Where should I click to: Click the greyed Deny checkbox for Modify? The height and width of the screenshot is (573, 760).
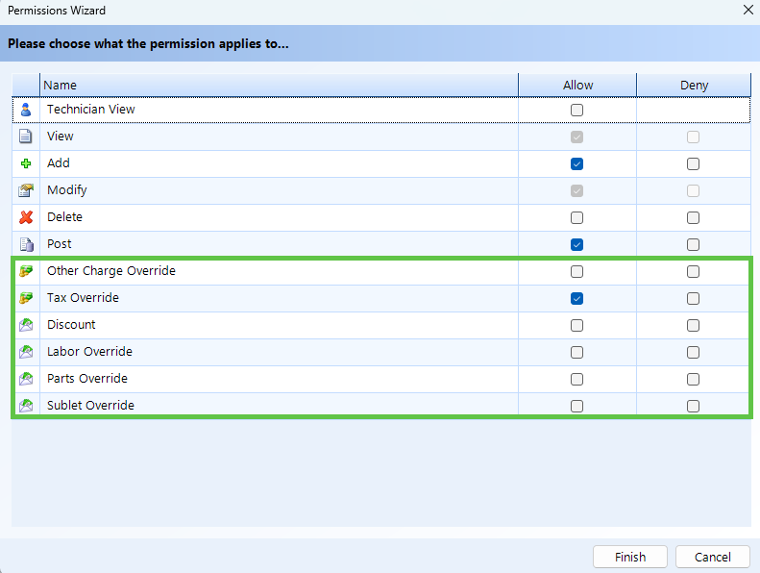tap(693, 191)
